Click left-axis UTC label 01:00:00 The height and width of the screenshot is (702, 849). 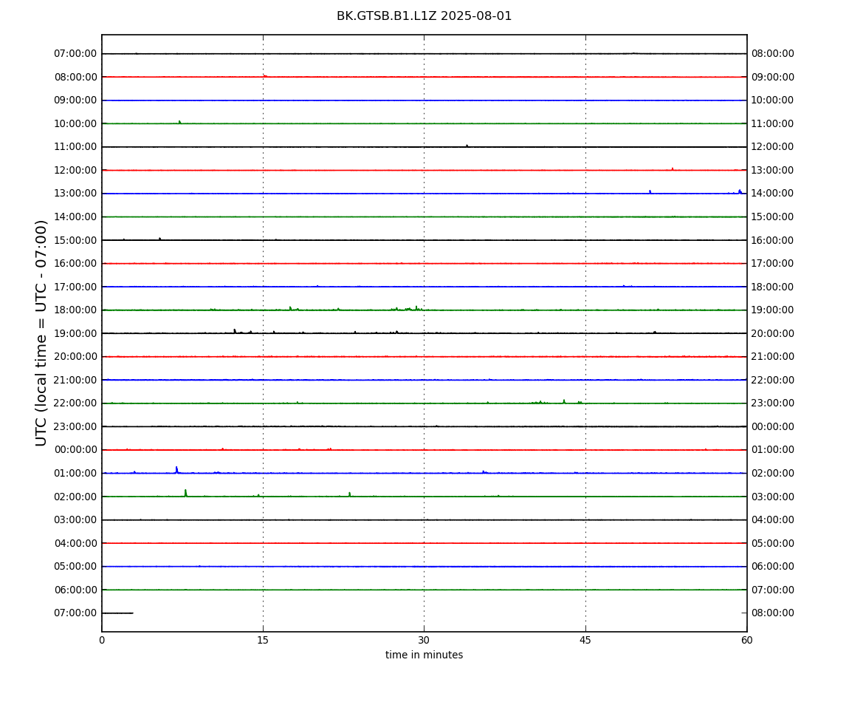(75, 473)
